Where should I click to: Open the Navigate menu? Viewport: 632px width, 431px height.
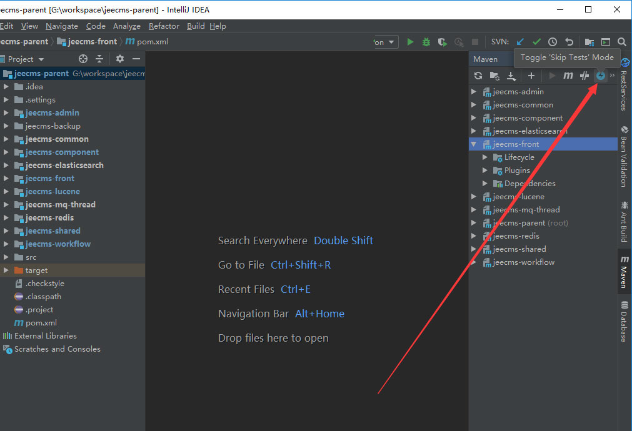click(x=61, y=26)
